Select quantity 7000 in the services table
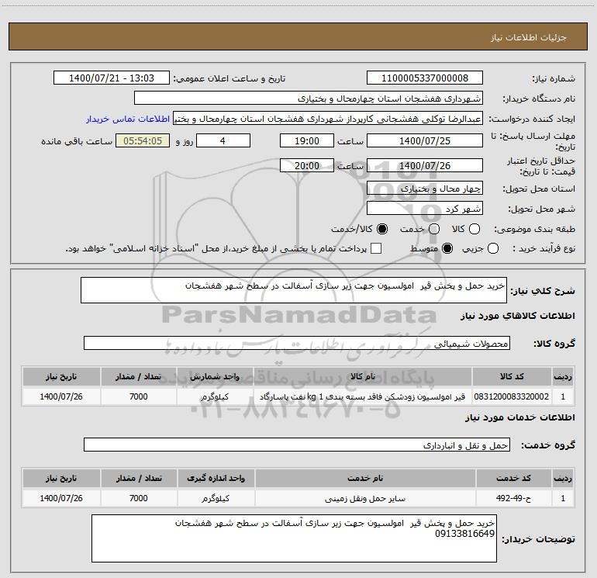The width and height of the screenshot is (597, 578). (x=139, y=498)
